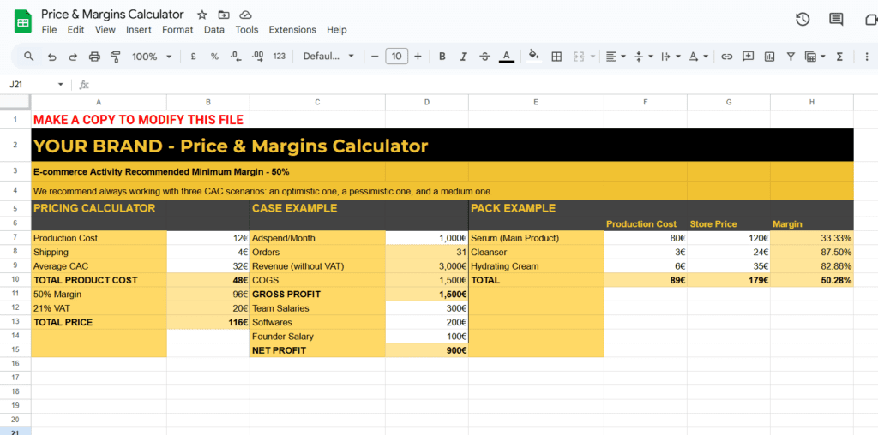This screenshot has height=435, width=878.
Task: Insert a chart using toolbar icon
Action: click(769, 57)
